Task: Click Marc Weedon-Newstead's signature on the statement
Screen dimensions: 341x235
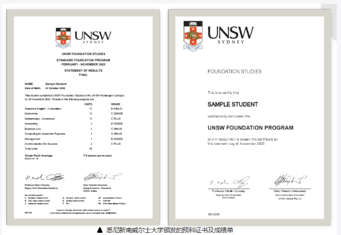Action: (x=103, y=177)
